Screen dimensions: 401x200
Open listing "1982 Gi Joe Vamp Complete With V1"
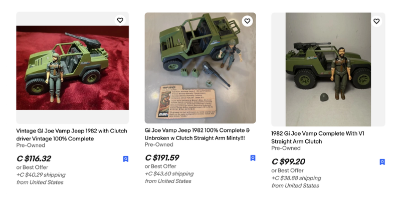click(x=318, y=137)
